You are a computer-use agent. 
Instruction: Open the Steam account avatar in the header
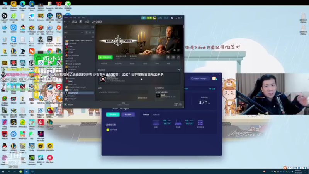pyautogui.click(x=155, y=18)
